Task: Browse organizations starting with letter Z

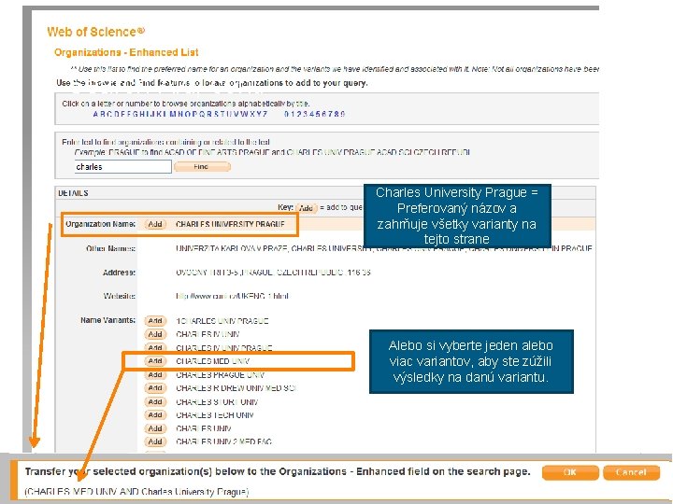Action: 265,114
